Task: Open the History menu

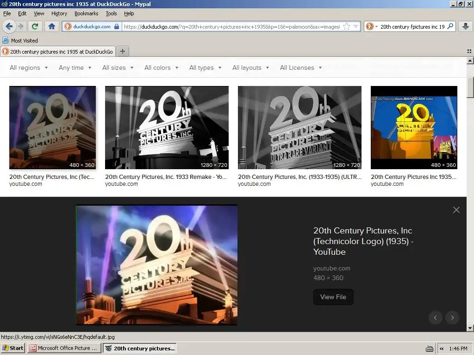Action: pos(59,13)
